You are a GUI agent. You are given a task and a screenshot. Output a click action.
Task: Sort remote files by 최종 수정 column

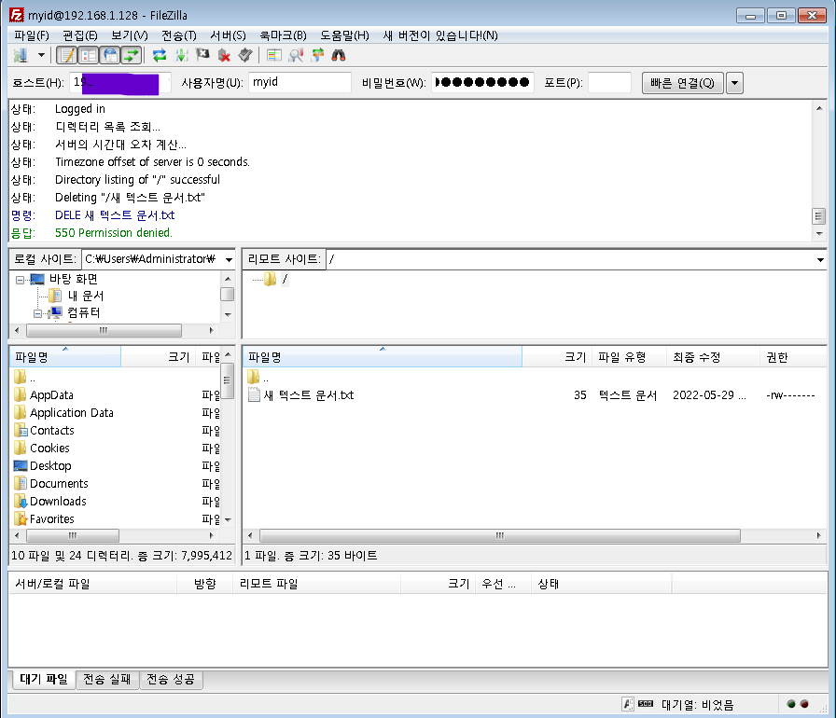coord(696,357)
